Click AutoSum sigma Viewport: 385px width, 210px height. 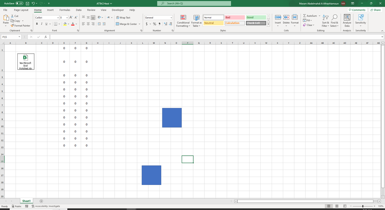304,16
